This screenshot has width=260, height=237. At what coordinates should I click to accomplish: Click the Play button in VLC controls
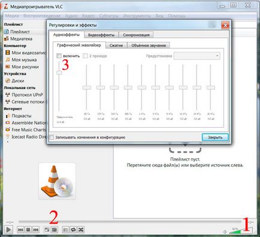point(8,230)
